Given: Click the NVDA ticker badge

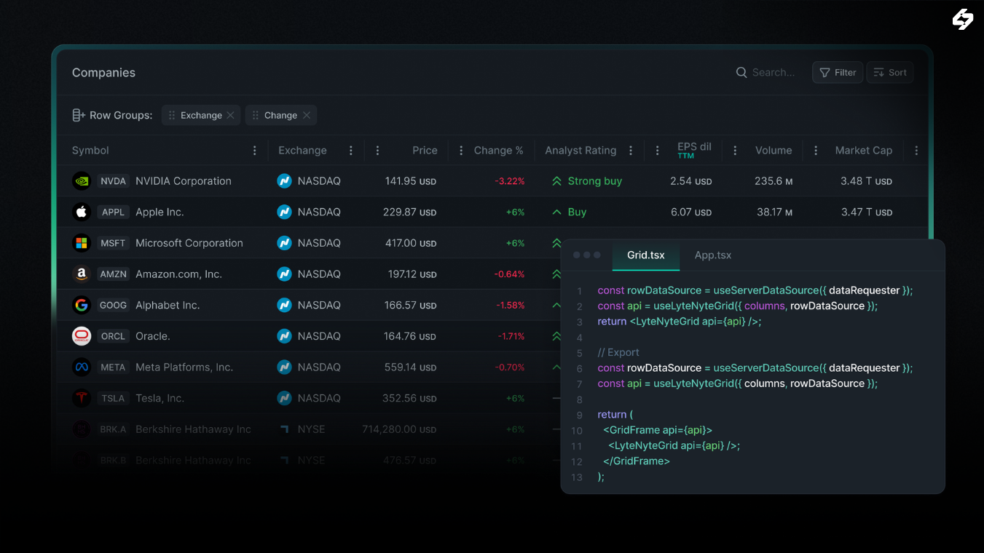Looking at the screenshot, I should click(x=113, y=181).
